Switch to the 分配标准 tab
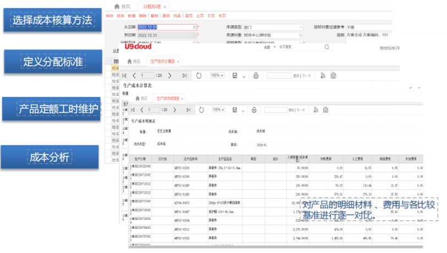447x253 pixels. [x=151, y=6]
